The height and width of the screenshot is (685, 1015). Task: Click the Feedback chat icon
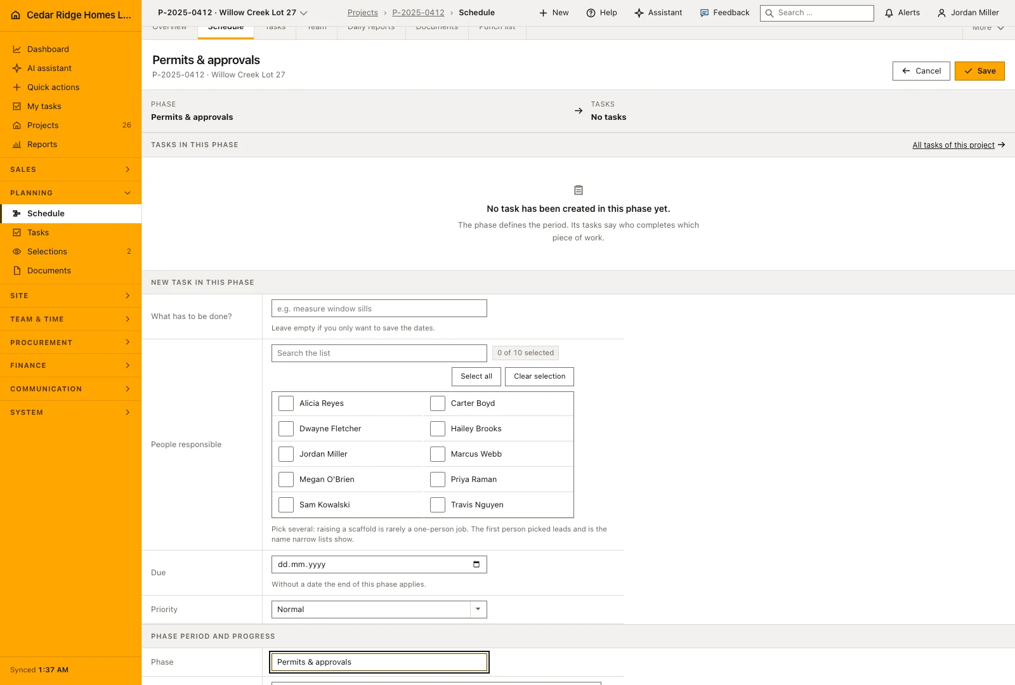tap(704, 13)
